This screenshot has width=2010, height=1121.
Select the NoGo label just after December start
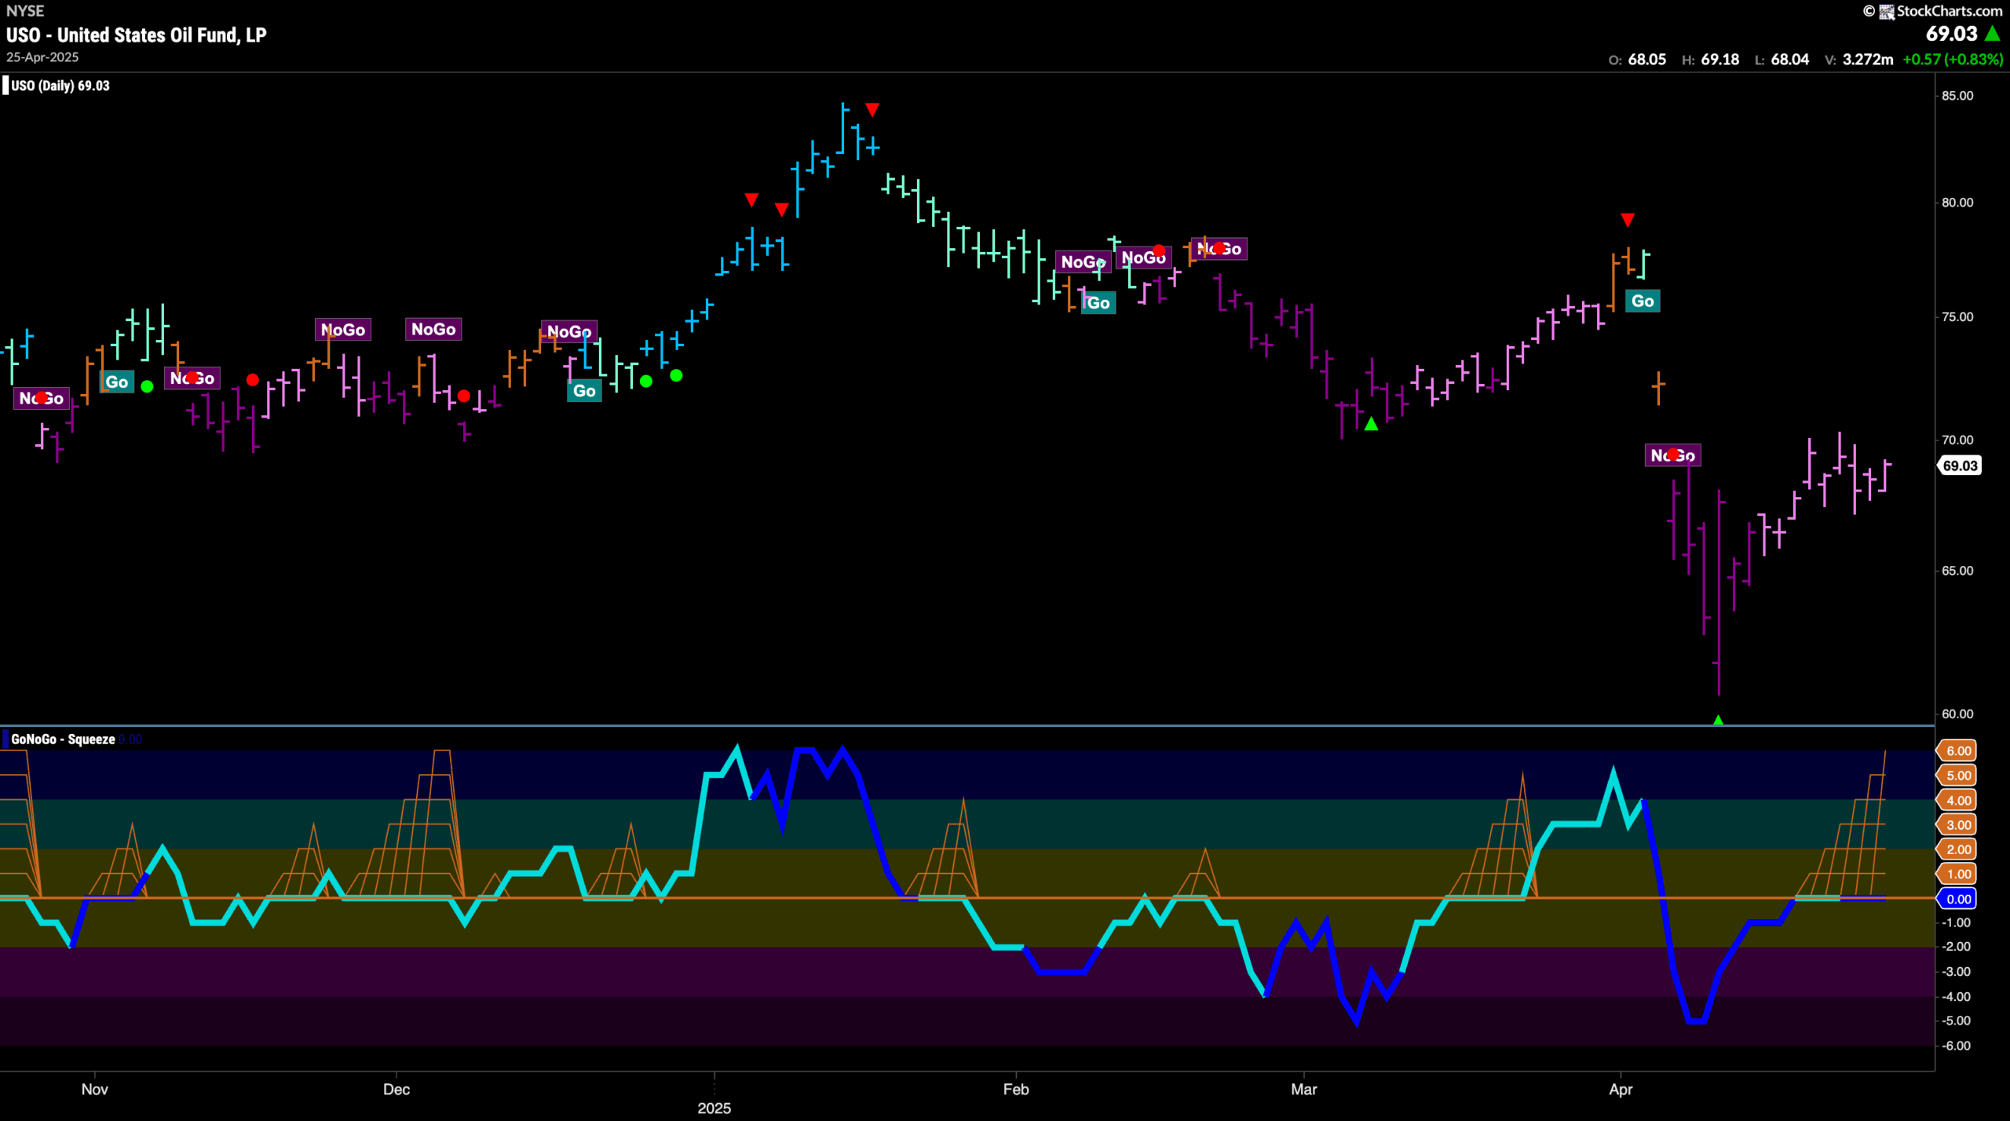(x=433, y=329)
